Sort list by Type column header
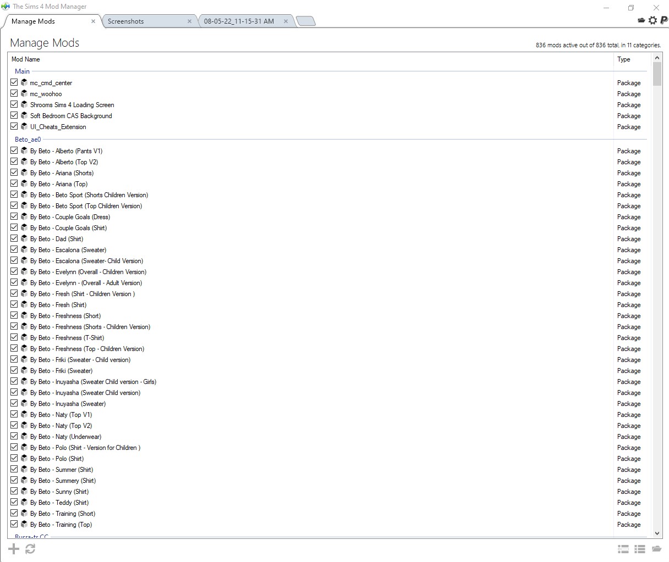This screenshot has width=669, height=562. (x=624, y=59)
